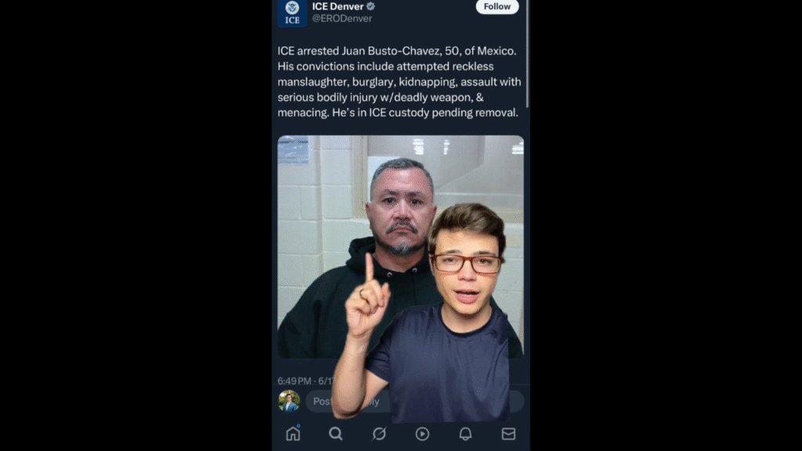
Task: Focus the Post your reply field
Action: (415, 402)
